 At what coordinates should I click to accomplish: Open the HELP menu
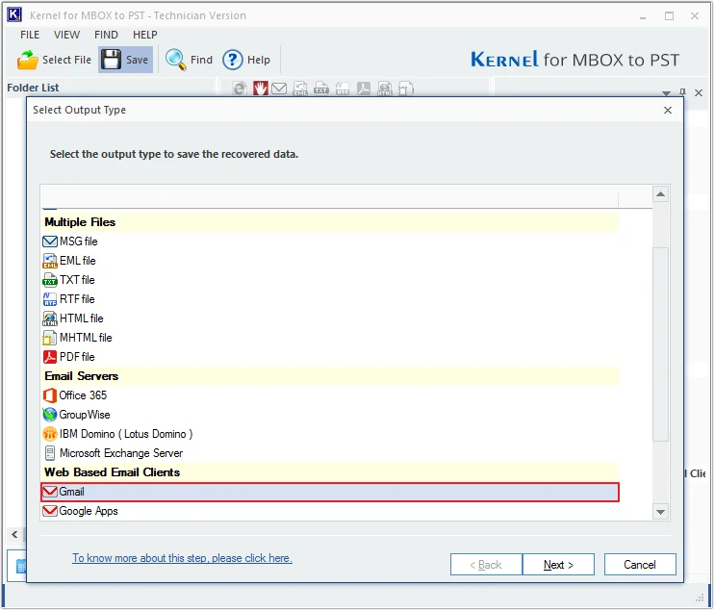coord(145,35)
